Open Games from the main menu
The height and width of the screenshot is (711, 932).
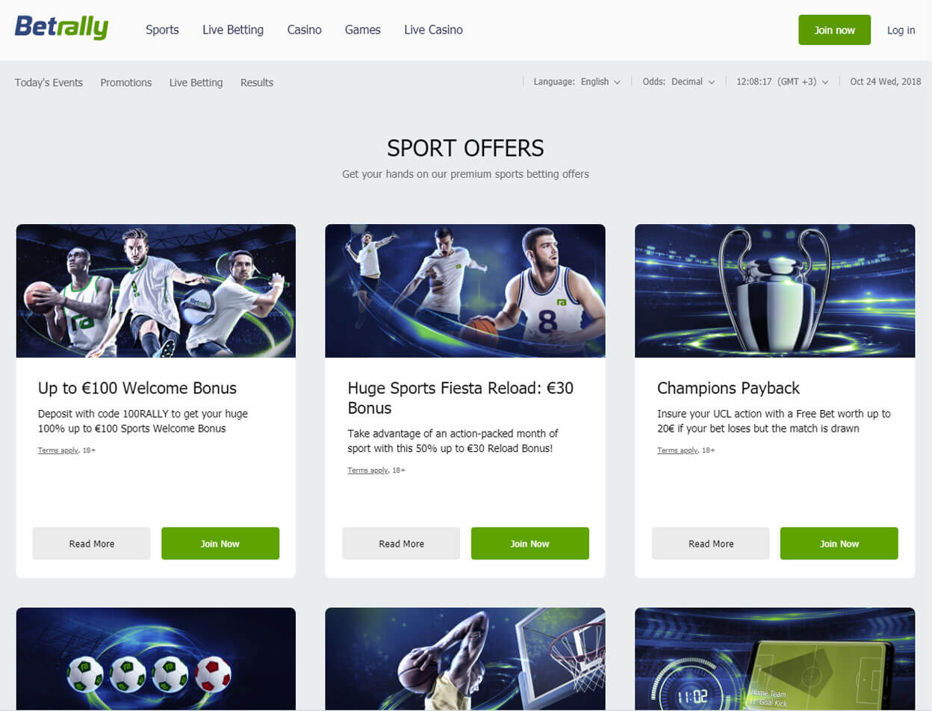(363, 30)
